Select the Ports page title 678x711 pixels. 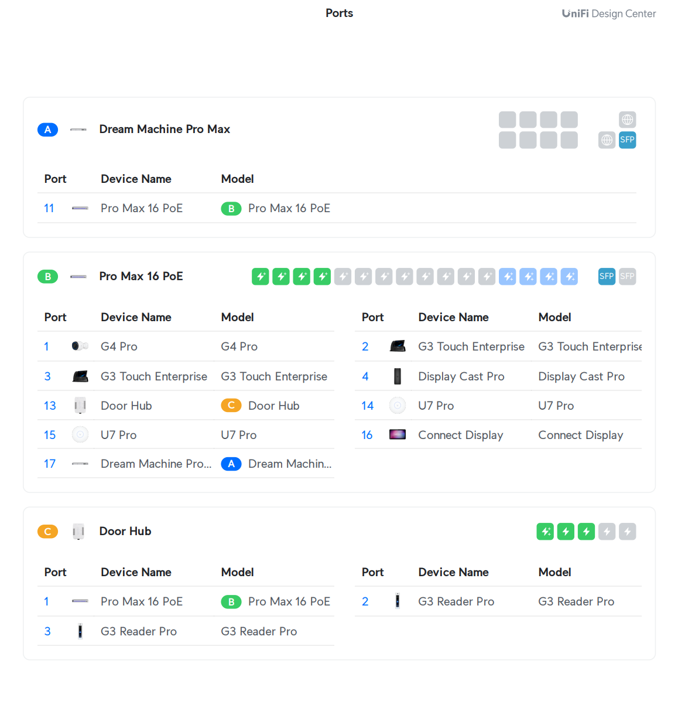click(x=339, y=13)
